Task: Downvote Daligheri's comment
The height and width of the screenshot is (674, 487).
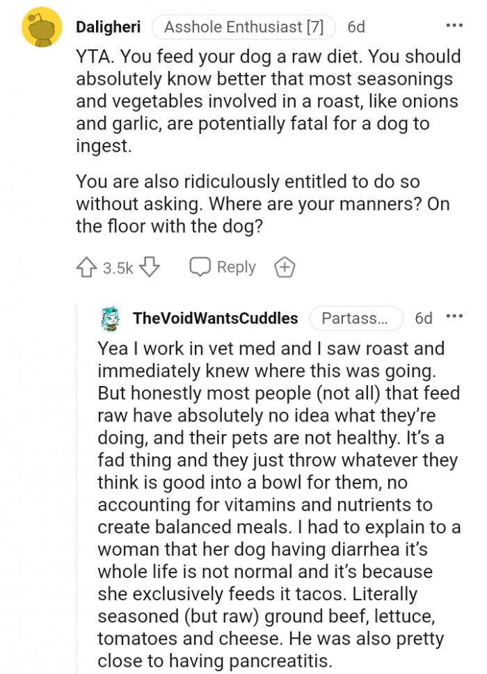Action: pos(150,268)
